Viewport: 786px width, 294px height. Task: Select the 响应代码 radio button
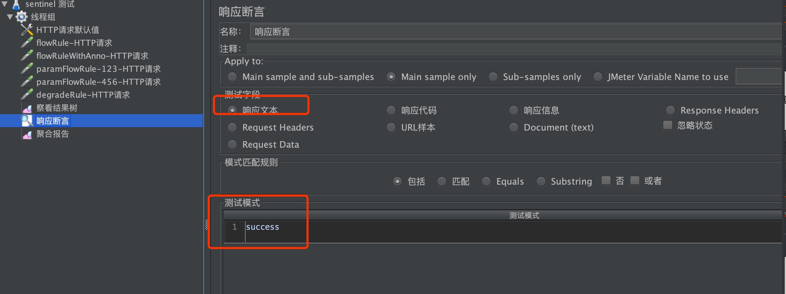click(391, 110)
